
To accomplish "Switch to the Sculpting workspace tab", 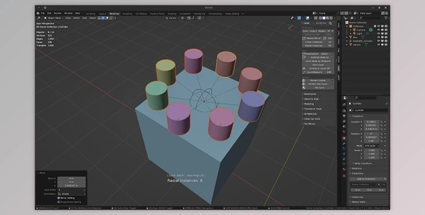I will tap(127, 13).
